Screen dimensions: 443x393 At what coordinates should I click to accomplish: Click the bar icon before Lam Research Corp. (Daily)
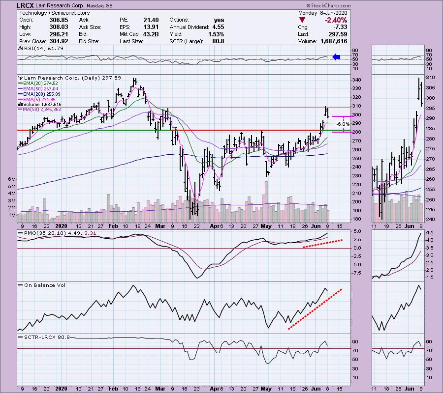click(x=21, y=78)
